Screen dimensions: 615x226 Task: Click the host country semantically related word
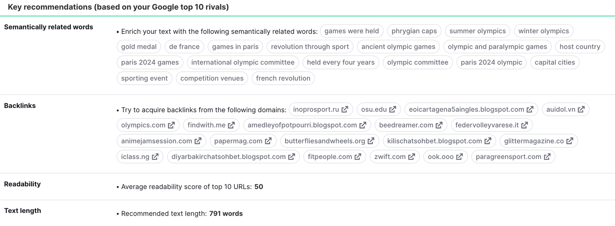coord(580,46)
